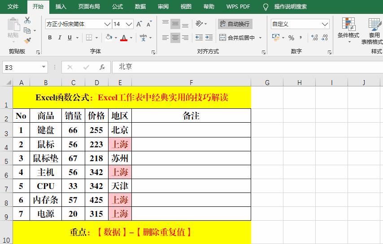The width and height of the screenshot is (383, 244).
Task: Select cell containing 鼠标垫
Action: point(46,158)
